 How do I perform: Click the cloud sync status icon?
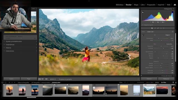175,5
